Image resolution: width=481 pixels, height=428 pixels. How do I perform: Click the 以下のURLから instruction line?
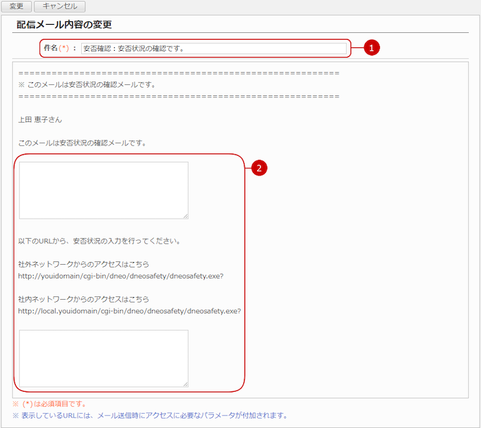pos(99,241)
